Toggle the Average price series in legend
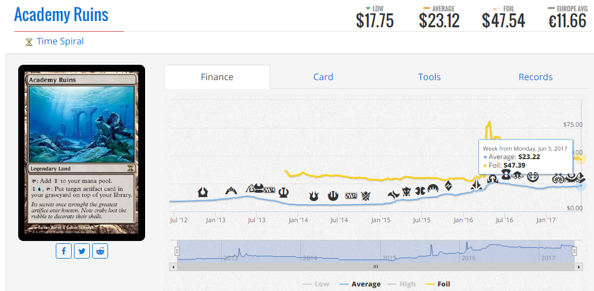 click(360, 284)
